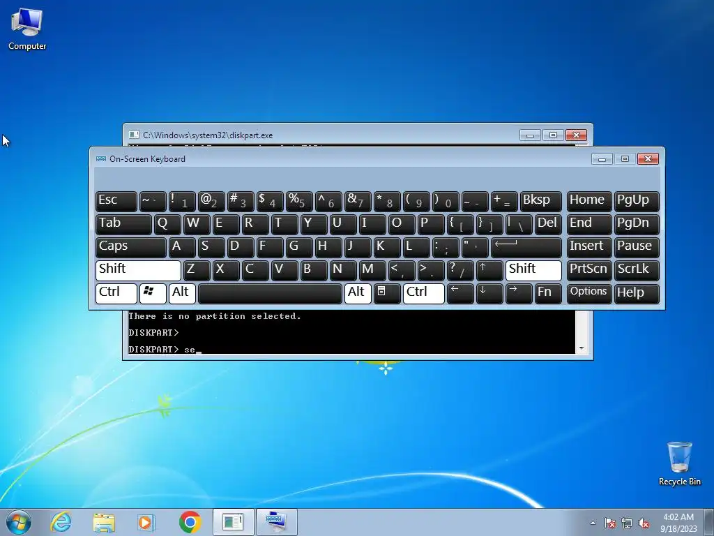Tap the left arrow key

tap(460, 293)
